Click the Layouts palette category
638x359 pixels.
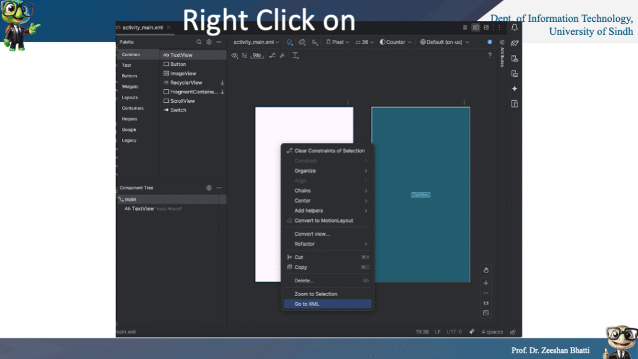(x=130, y=97)
